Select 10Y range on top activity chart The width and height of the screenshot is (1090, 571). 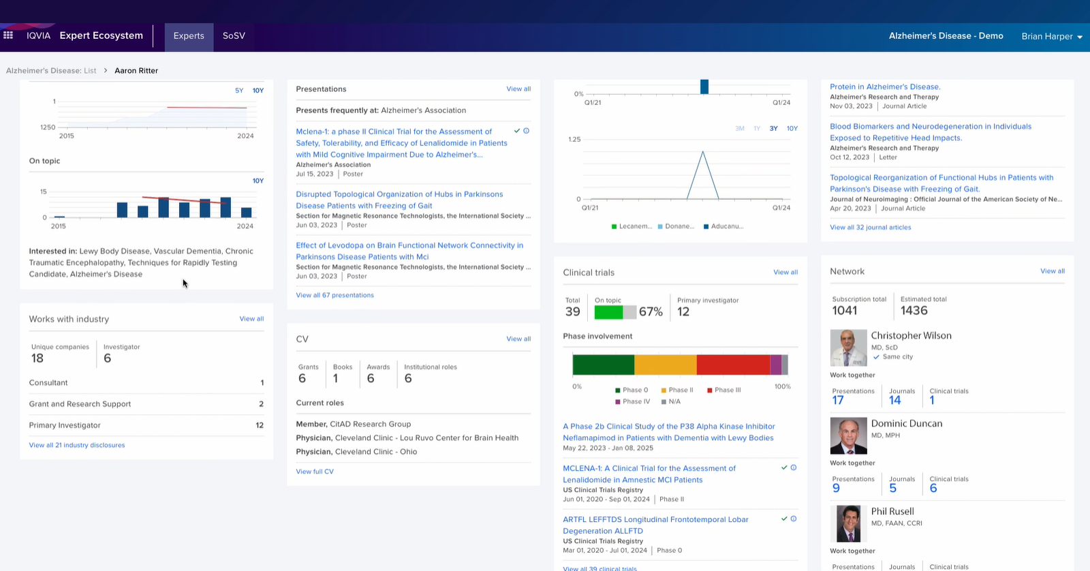[258, 91]
